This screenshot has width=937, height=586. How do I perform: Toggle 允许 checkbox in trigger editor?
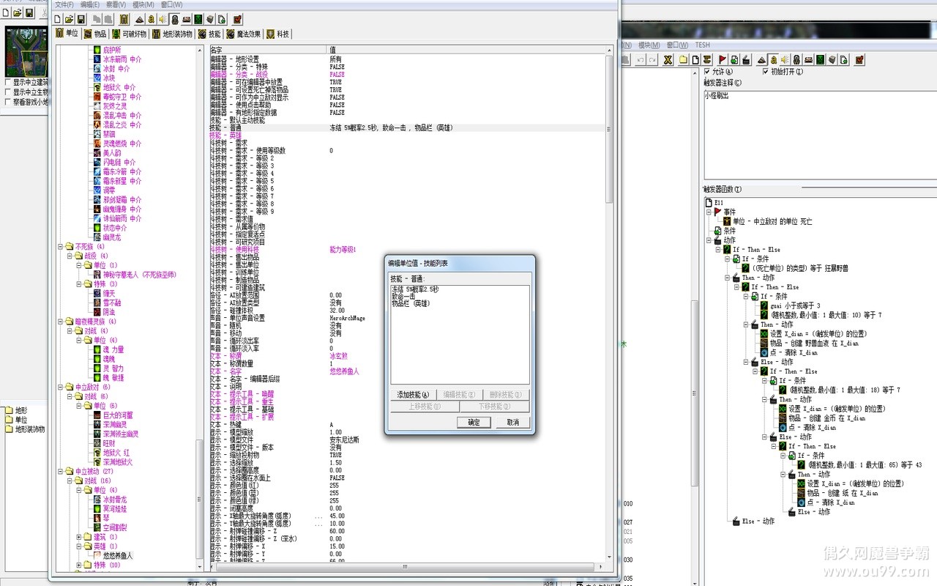pos(707,71)
